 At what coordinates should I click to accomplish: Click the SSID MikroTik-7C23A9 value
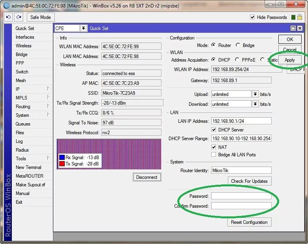click(131, 93)
